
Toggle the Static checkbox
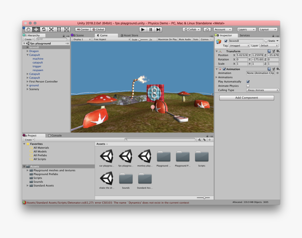point(266,41)
